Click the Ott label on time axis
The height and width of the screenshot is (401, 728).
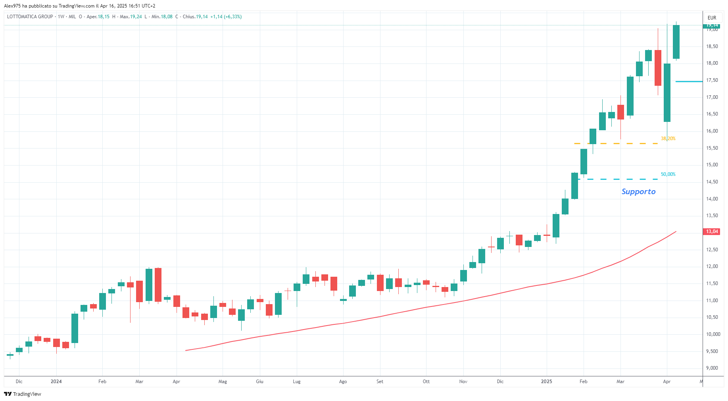[426, 382]
